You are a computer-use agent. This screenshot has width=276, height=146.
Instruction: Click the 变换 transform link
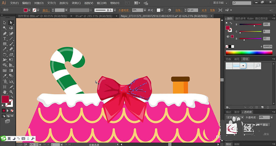pyautogui.click(x=212, y=10)
